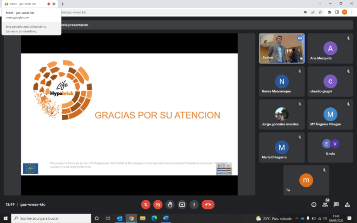Click the battery tray icon
This screenshot has height=223, width=357.
(314, 218)
